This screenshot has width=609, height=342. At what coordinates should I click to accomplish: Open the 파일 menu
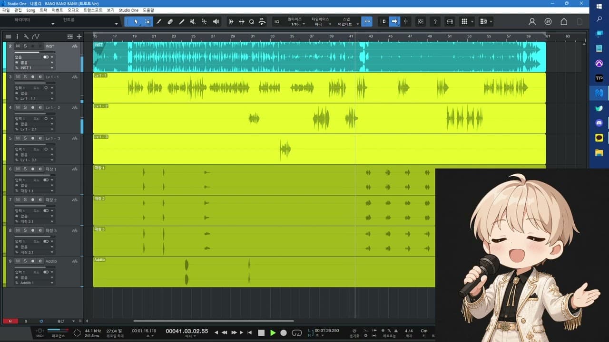tap(6, 10)
